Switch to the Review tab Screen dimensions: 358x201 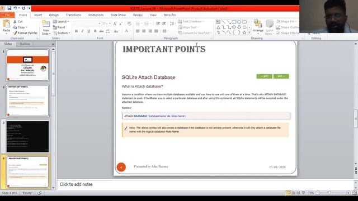point(138,15)
